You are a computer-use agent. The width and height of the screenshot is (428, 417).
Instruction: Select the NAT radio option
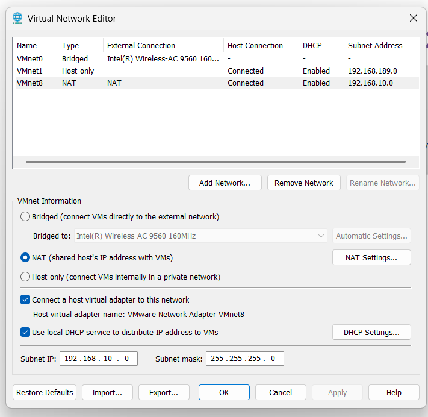click(25, 257)
